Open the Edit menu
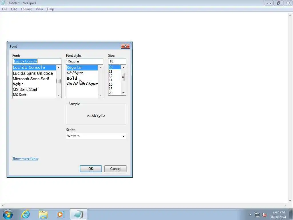Viewport: 293px width, 220px height. click(14, 9)
